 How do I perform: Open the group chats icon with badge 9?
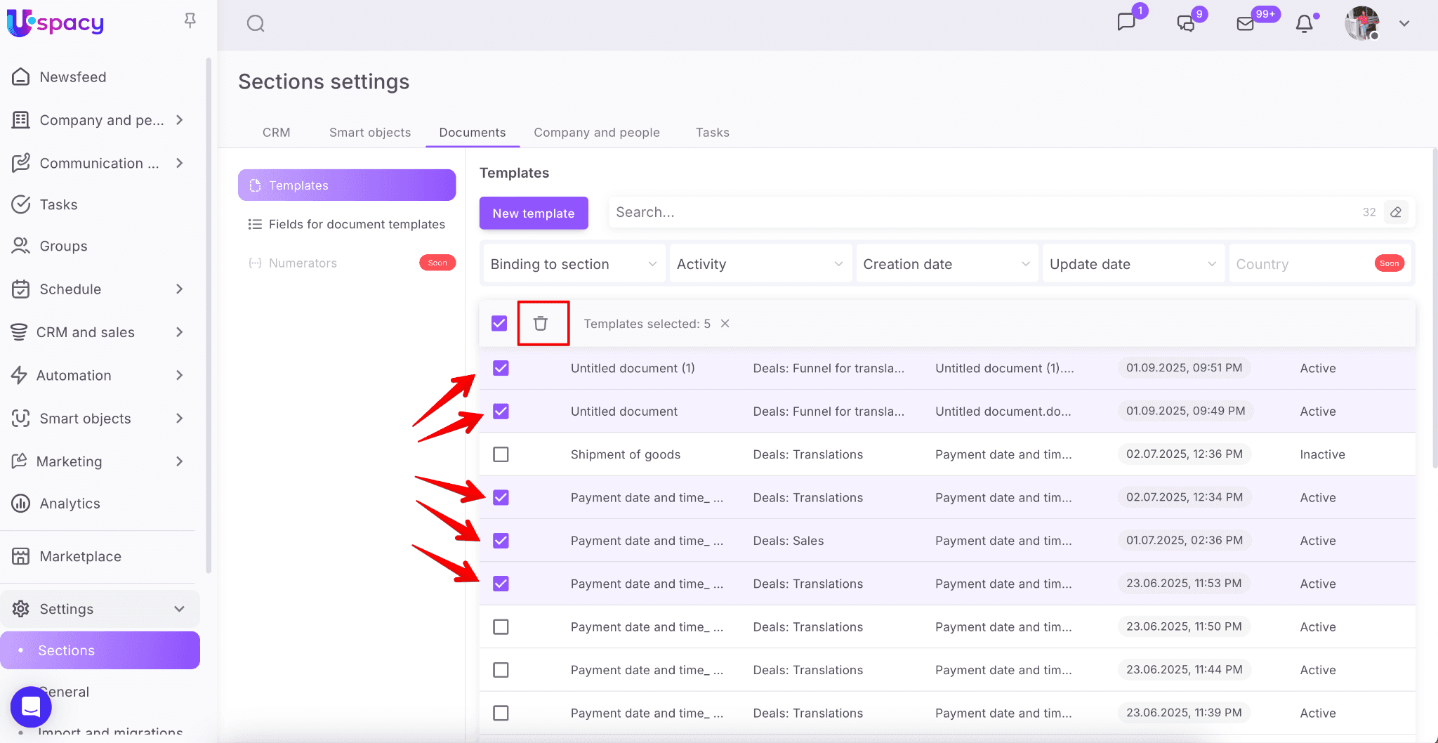pos(1186,24)
